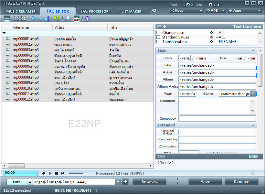265x194 pixels.
Task: Switch to TAG Editor tab
Action: [x=58, y=11]
